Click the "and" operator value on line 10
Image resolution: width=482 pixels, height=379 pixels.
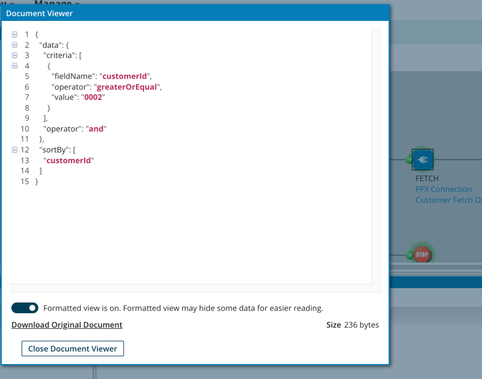point(96,128)
